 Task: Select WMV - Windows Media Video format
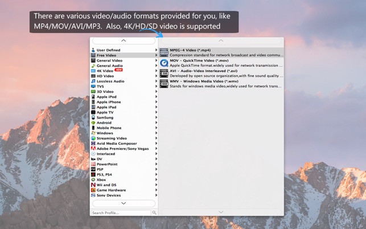tap(221, 84)
